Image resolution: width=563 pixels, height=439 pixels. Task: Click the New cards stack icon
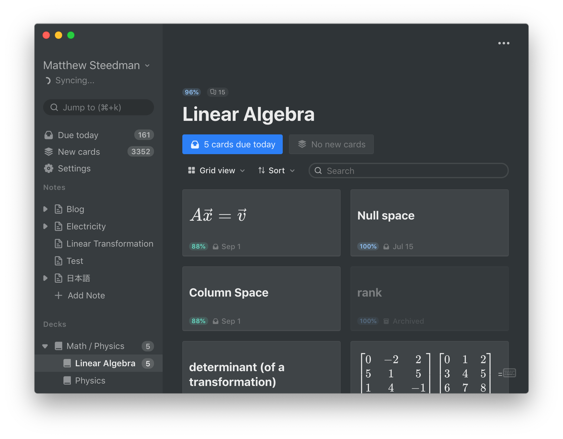click(49, 152)
